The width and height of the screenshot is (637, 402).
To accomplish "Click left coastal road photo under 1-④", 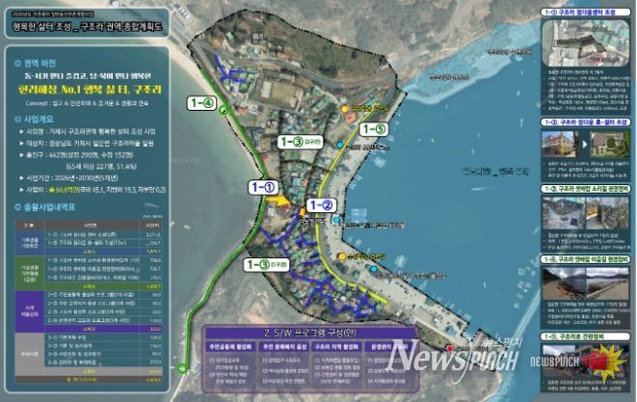I will tap(564, 283).
